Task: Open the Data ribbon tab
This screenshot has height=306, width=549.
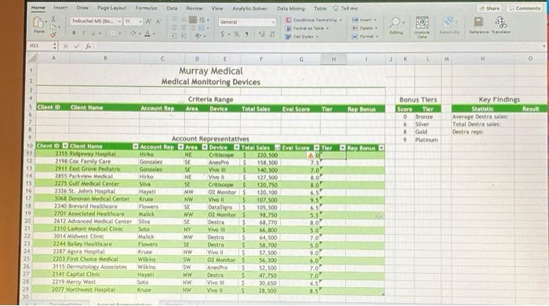Action: 172,8
